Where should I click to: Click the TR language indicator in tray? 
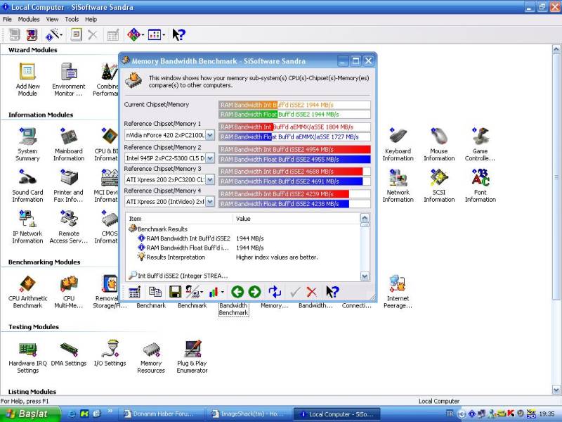pyautogui.click(x=449, y=414)
